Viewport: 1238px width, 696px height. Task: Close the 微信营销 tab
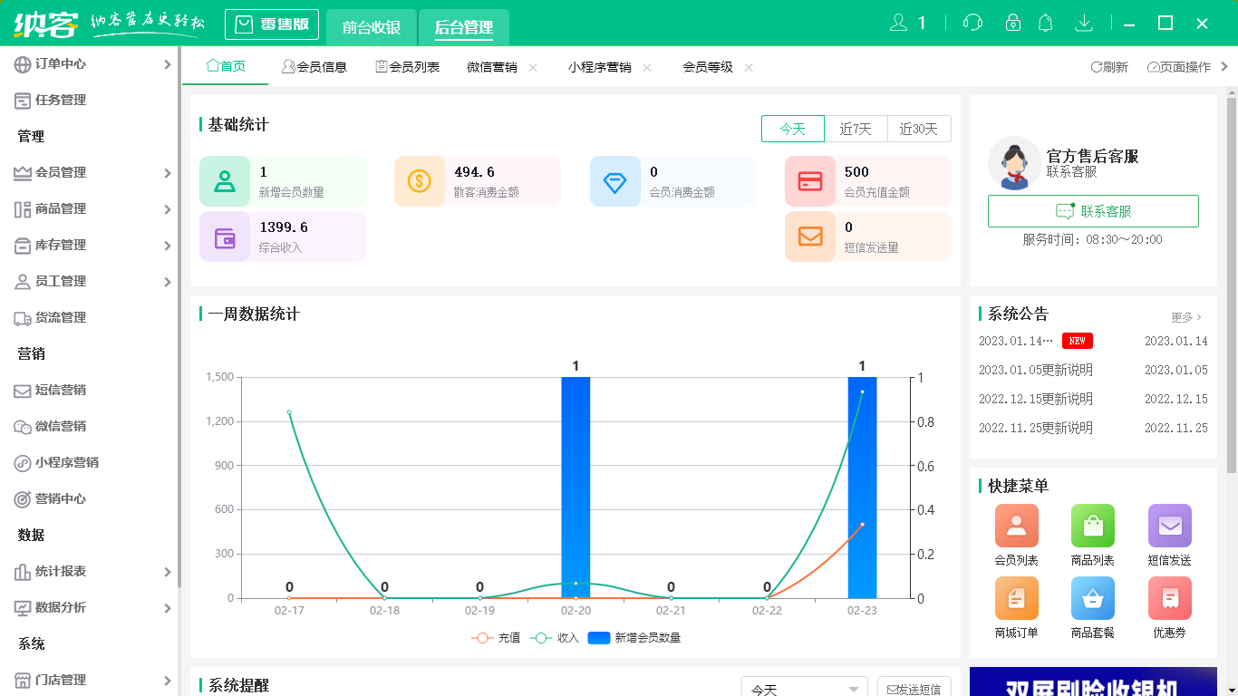click(533, 66)
